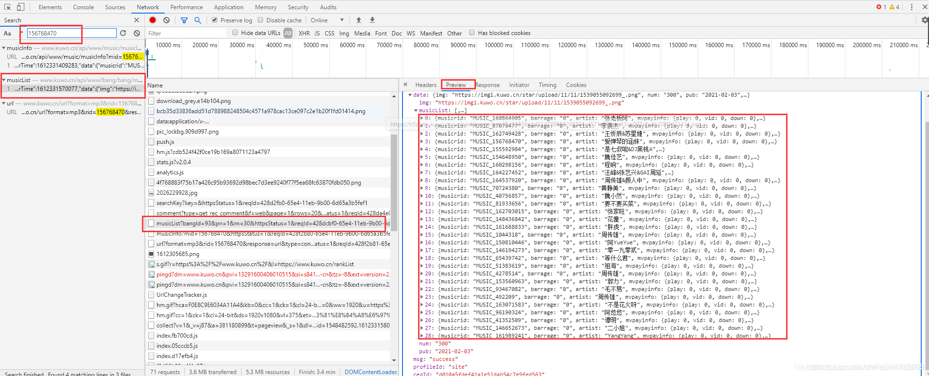The image size is (929, 376).
Task: Click the magnifier search icon in network toolbar
Action: point(198,20)
